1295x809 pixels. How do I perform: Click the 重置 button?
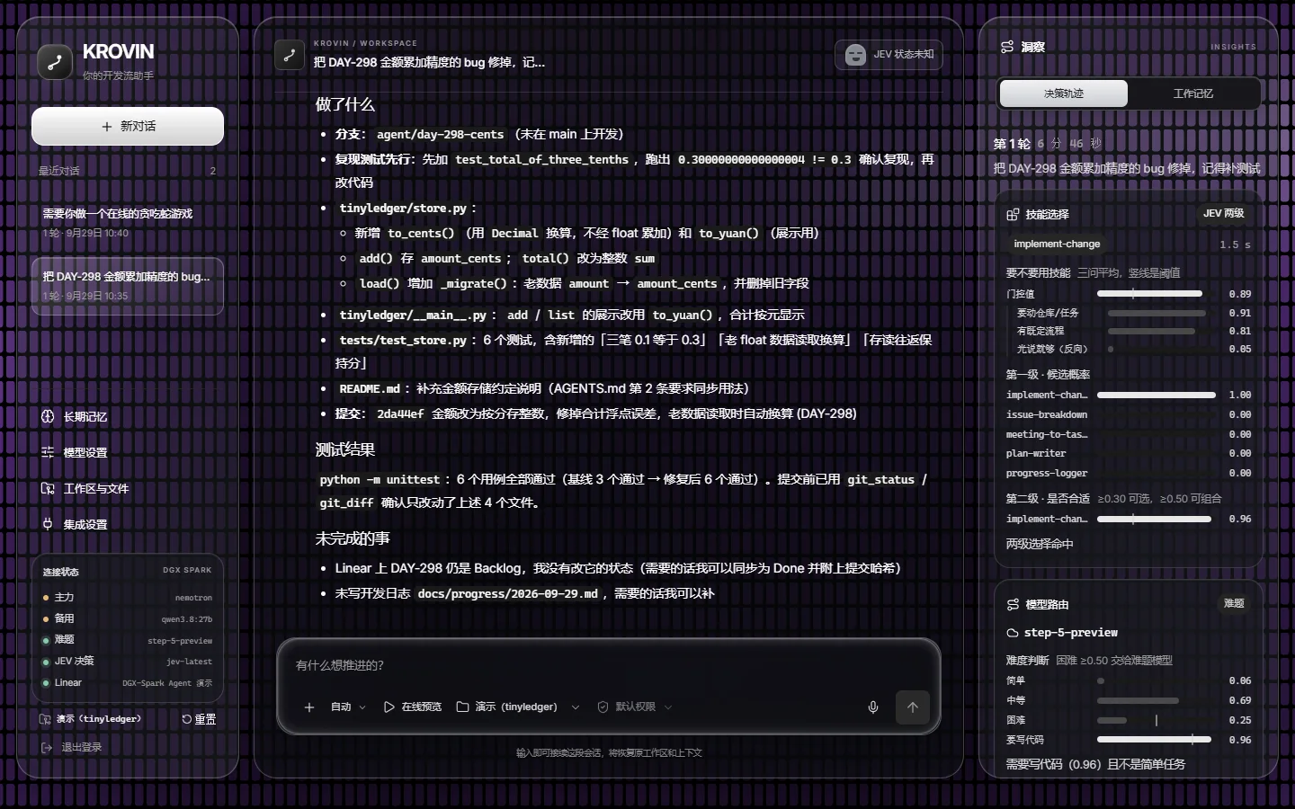click(x=199, y=719)
